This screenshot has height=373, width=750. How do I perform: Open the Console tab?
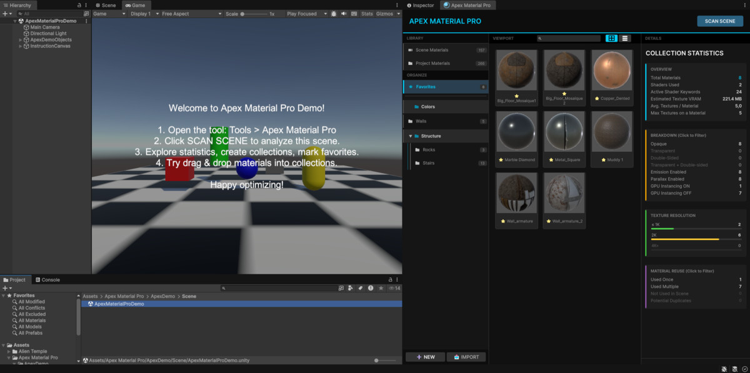(x=47, y=280)
